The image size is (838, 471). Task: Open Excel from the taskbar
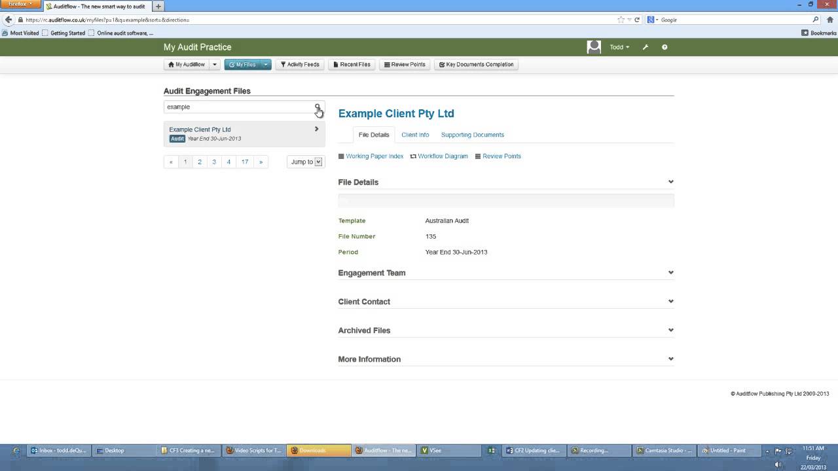(491, 450)
